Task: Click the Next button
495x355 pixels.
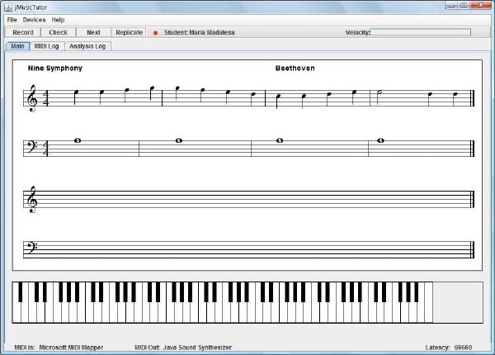Action: point(93,32)
